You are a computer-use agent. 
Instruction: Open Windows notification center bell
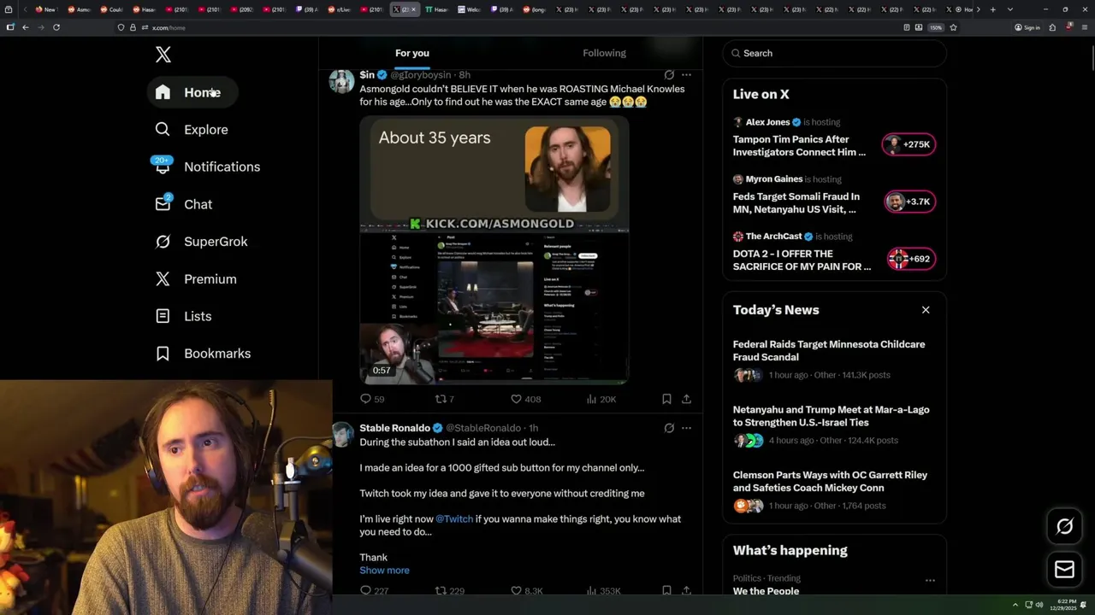point(1084,605)
